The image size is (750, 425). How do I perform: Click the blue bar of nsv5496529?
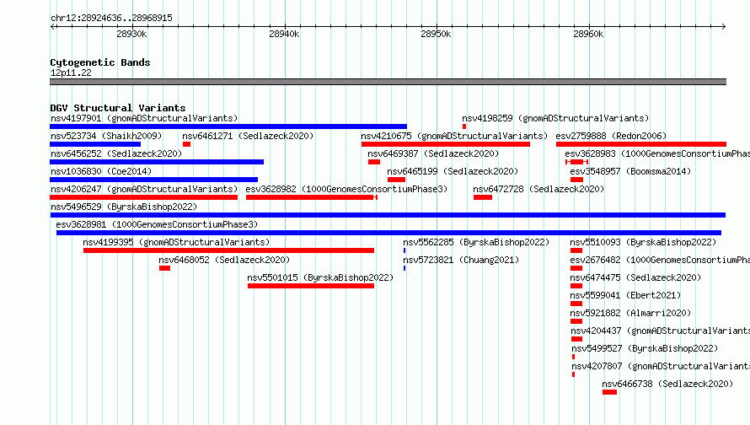[x=388, y=215]
